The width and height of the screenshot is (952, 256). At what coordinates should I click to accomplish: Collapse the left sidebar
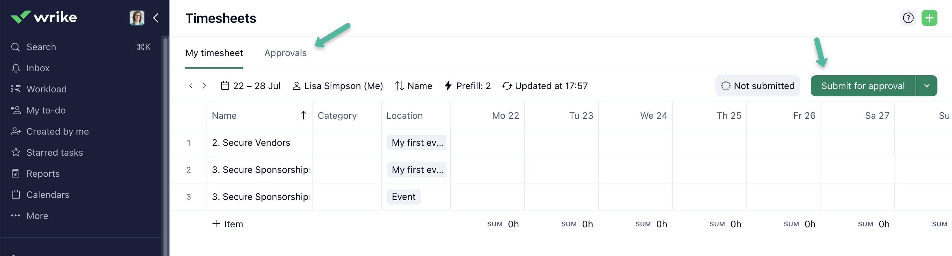[x=156, y=18]
